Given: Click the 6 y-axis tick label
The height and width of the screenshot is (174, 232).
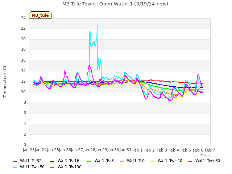Looking at the screenshot, I should click(x=25, y=113).
